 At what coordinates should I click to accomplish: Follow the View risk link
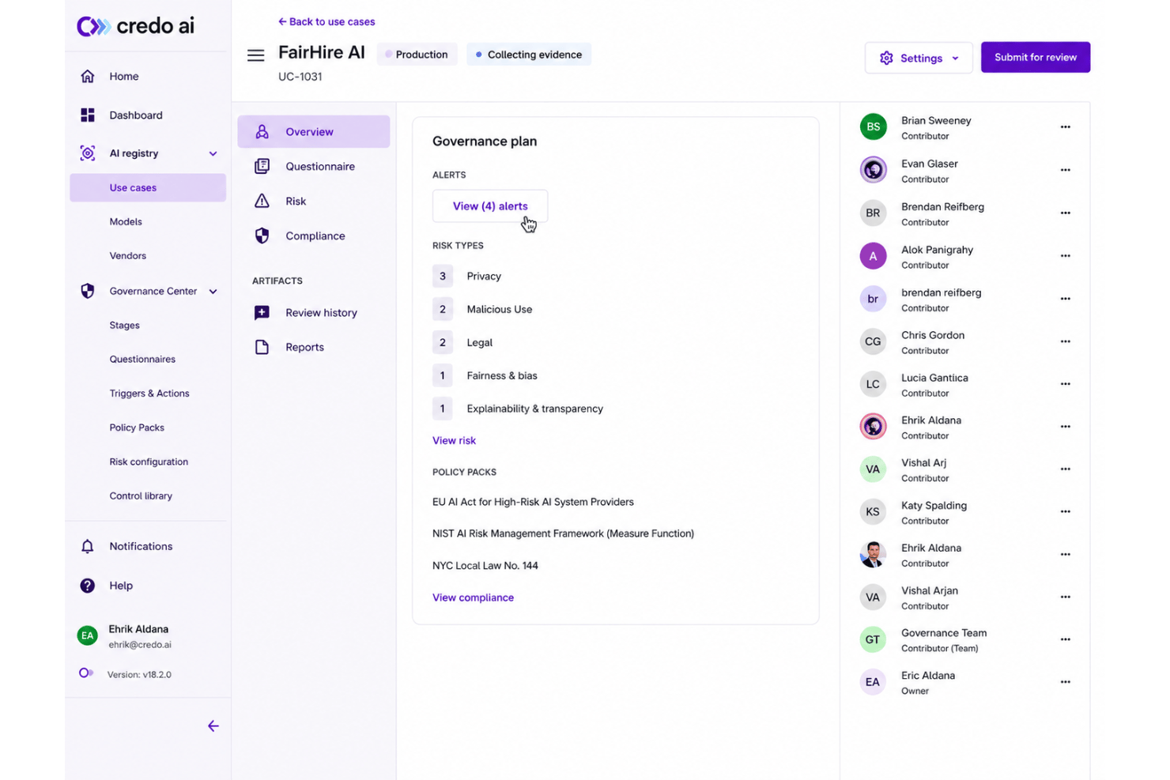click(x=454, y=441)
